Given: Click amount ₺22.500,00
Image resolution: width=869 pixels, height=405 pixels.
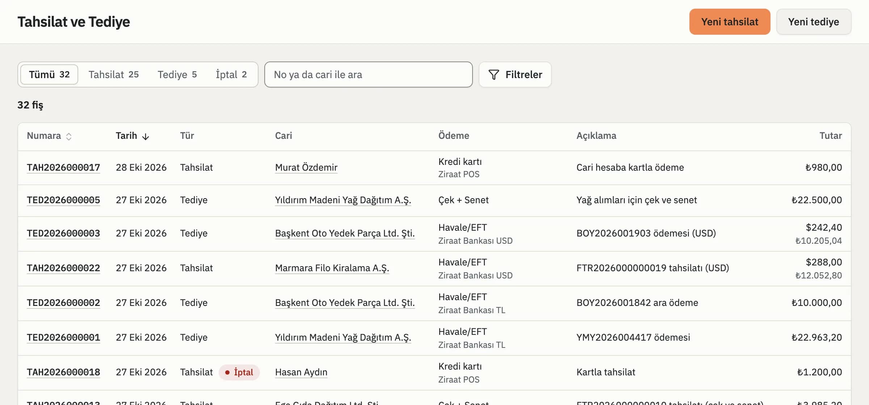Looking at the screenshot, I should click(816, 200).
